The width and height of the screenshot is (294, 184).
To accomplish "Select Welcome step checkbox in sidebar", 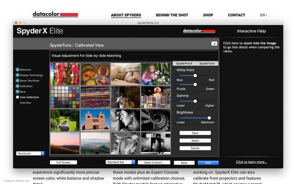I will pyautogui.click(x=18, y=69).
